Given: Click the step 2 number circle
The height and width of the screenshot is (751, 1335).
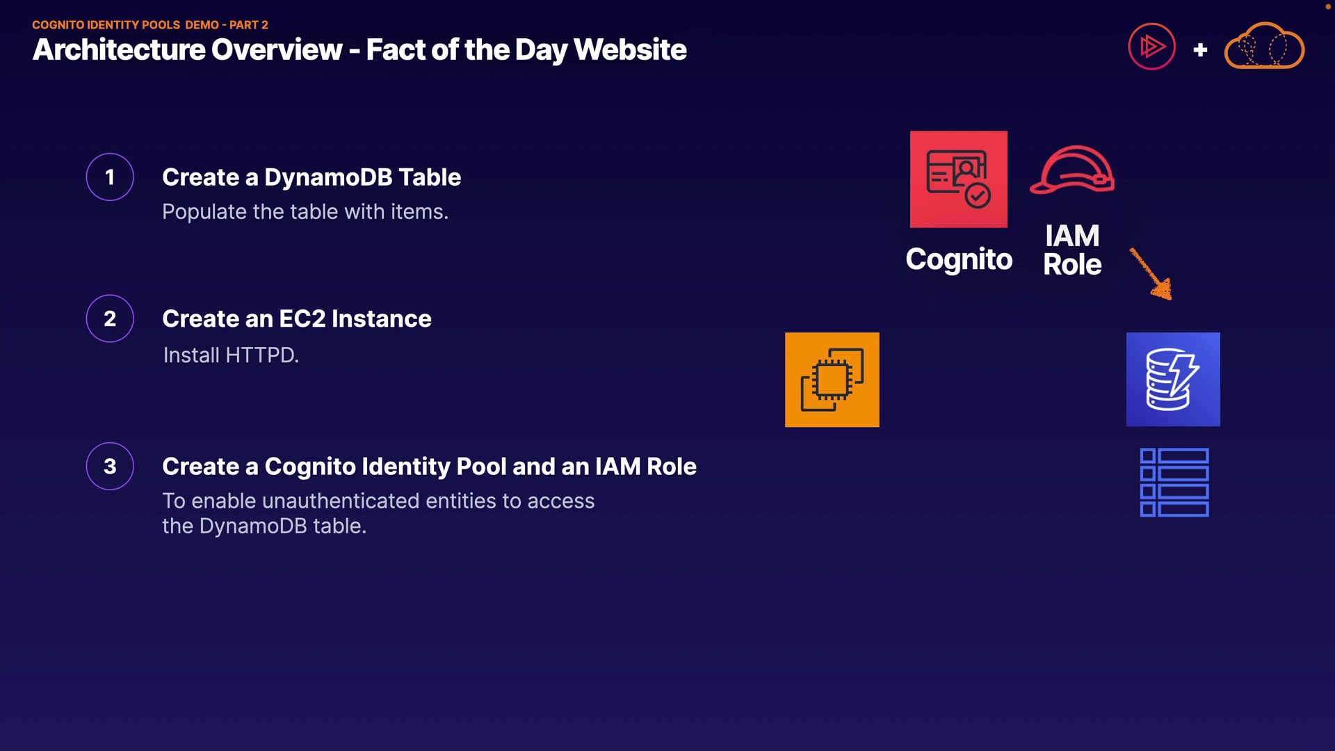Looking at the screenshot, I should tap(110, 318).
